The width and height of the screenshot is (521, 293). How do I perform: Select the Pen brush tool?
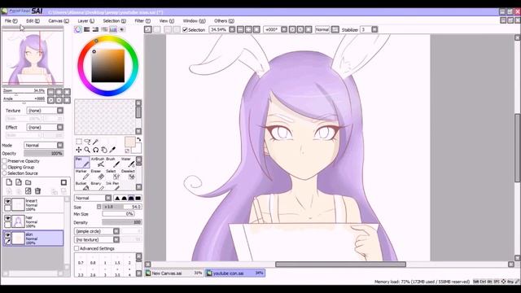(x=81, y=162)
